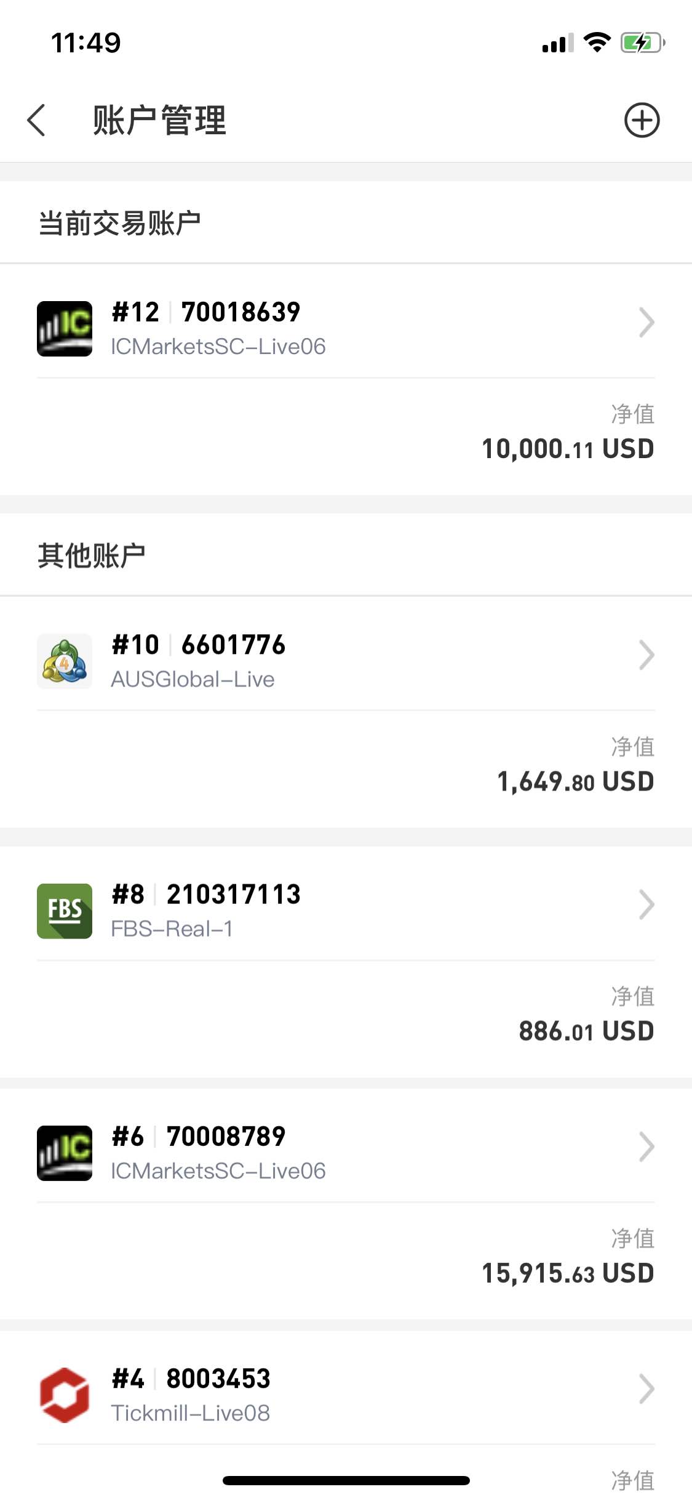The height and width of the screenshot is (1500, 692).
Task: Open account number 70018639
Action: (241, 312)
